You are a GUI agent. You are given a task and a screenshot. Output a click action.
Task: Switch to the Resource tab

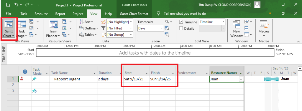[41, 14]
